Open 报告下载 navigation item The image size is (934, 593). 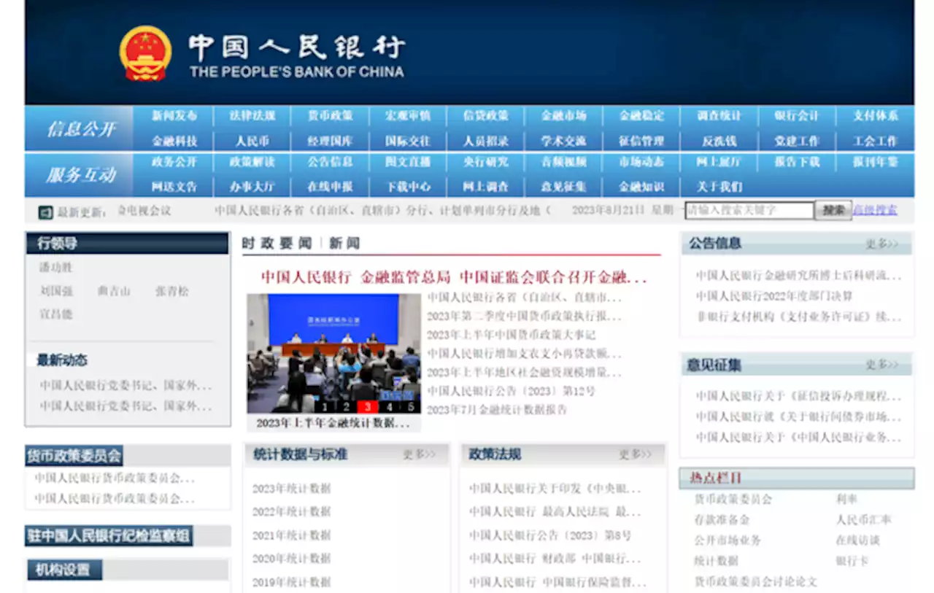[x=797, y=162]
